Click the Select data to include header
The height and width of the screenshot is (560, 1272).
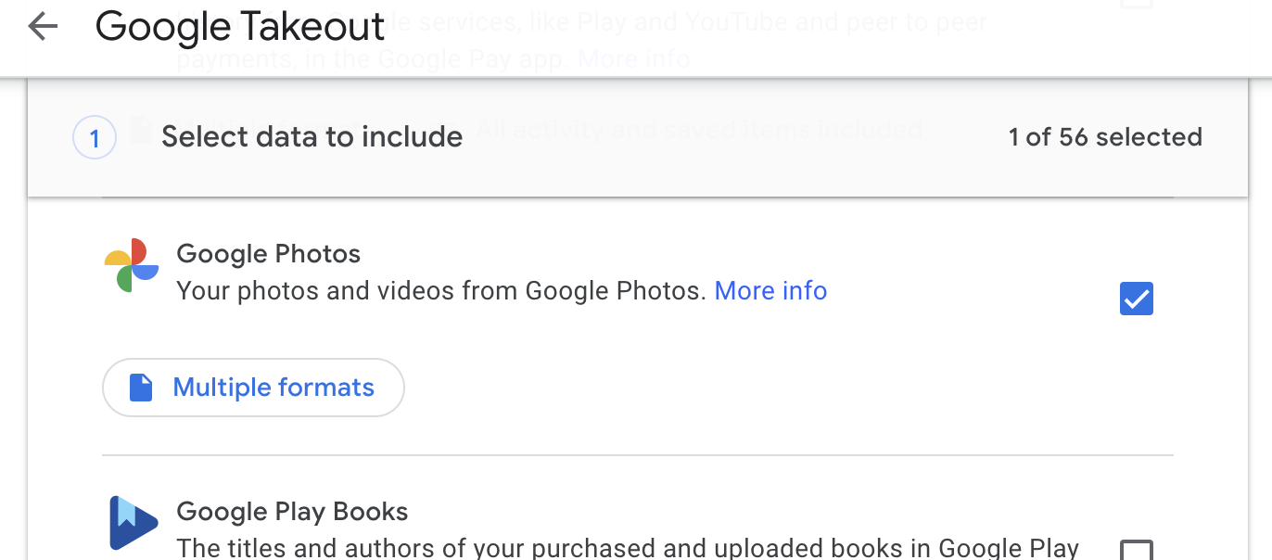pos(312,136)
